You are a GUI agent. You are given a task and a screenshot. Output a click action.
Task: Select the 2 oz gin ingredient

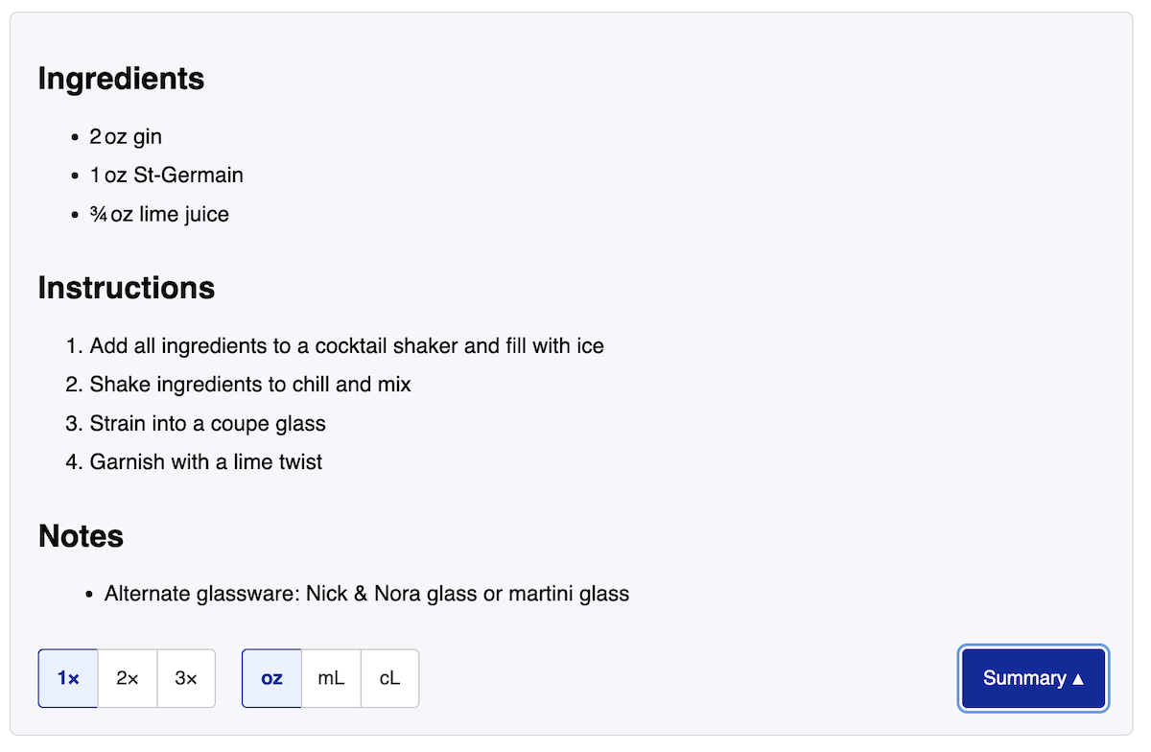[x=126, y=137]
